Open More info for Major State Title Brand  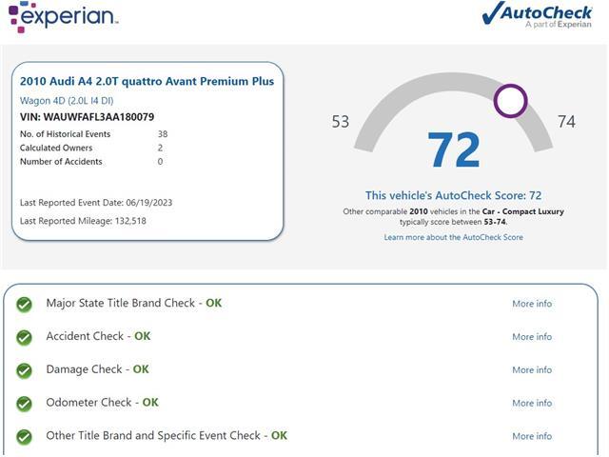[531, 304]
